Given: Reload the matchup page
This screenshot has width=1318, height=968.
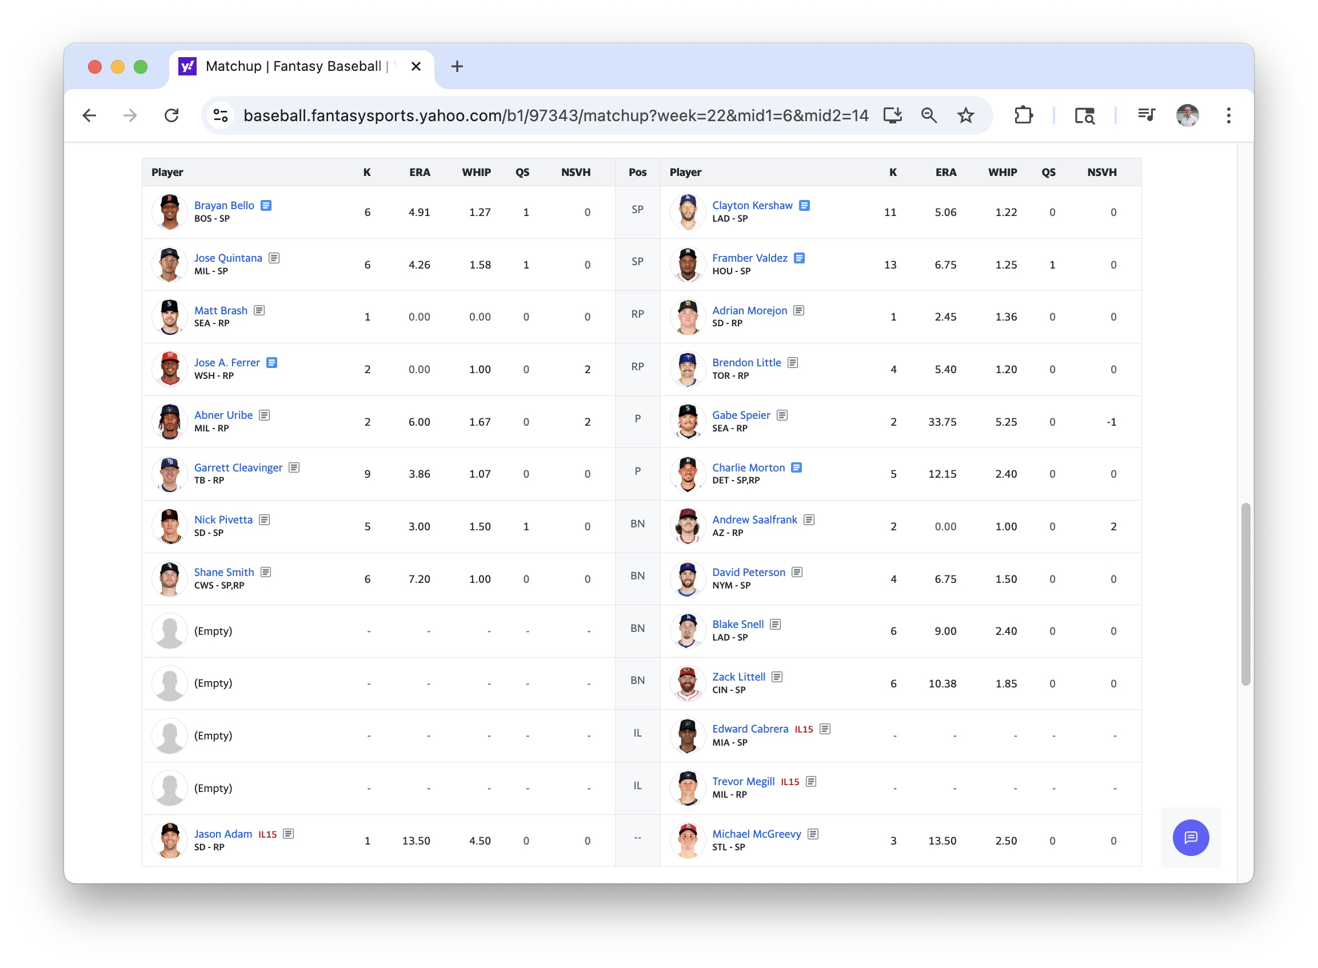Looking at the screenshot, I should click(171, 115).
